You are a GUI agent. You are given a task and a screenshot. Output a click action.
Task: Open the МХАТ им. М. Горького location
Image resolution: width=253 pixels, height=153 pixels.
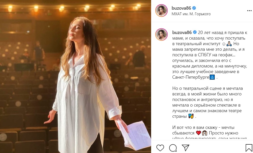click(191, 14)
